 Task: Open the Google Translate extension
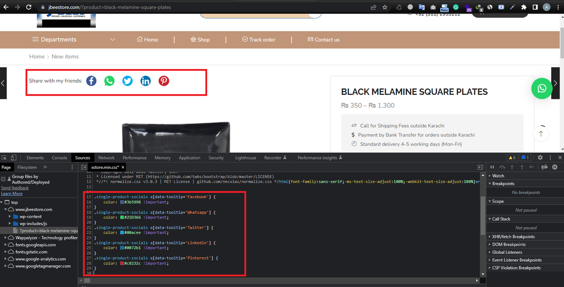click(x=422, y=7)
